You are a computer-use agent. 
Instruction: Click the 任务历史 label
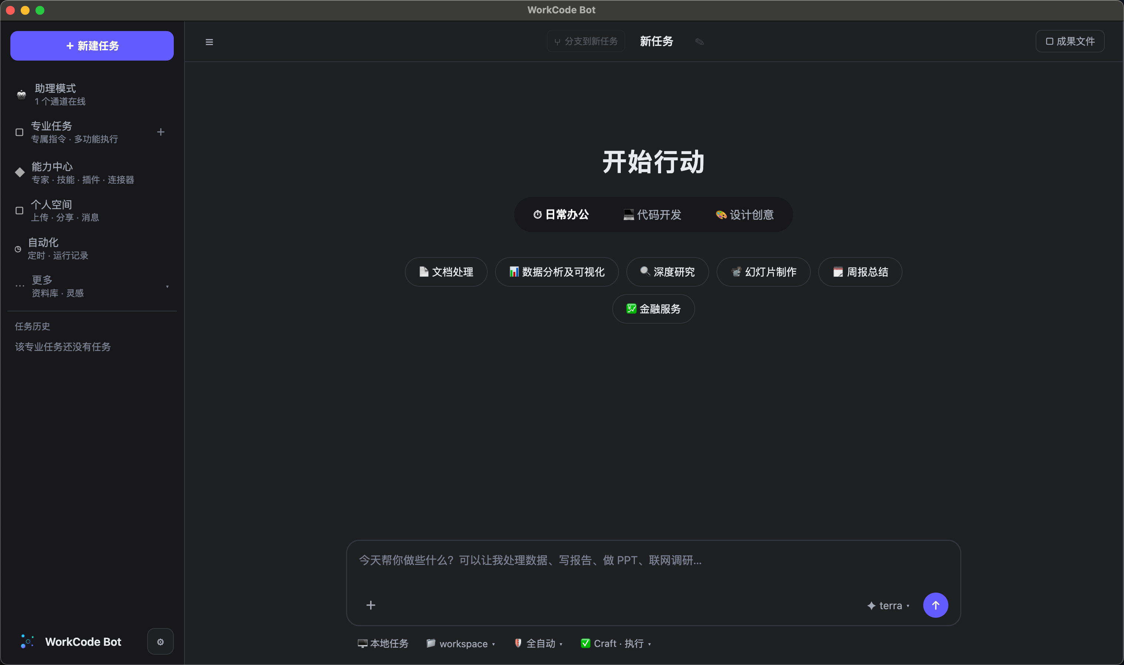coord(32,326)
